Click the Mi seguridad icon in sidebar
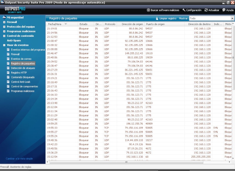 (x=4, y=17)
